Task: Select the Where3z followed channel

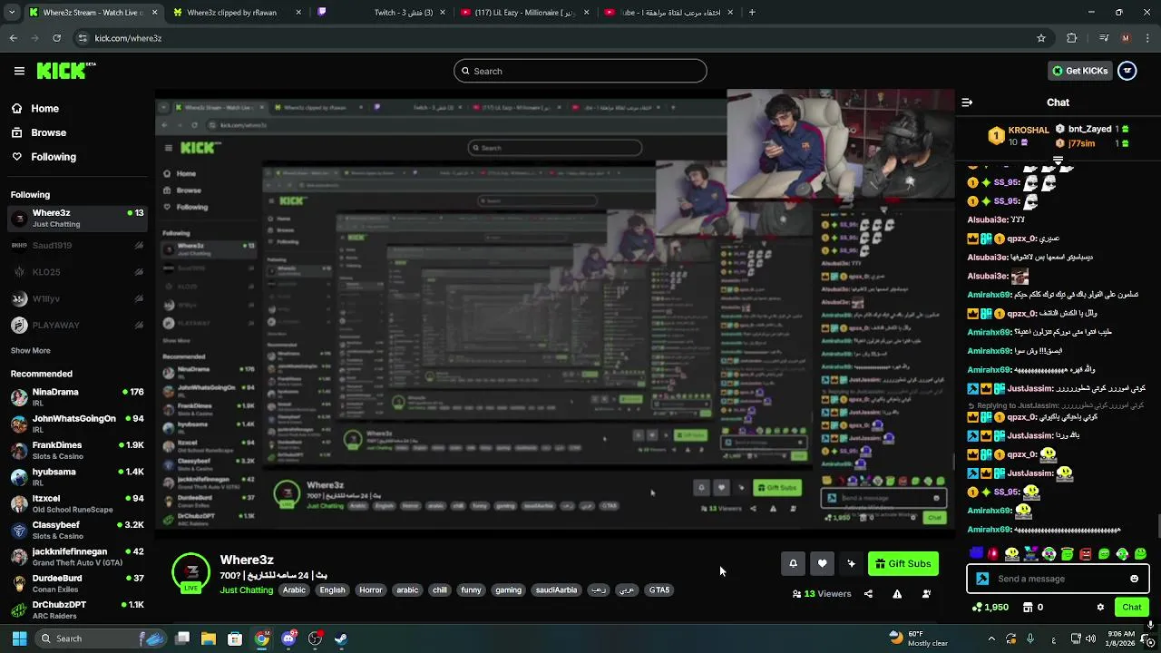Action: pyautogui.click(x=77, y=218)
